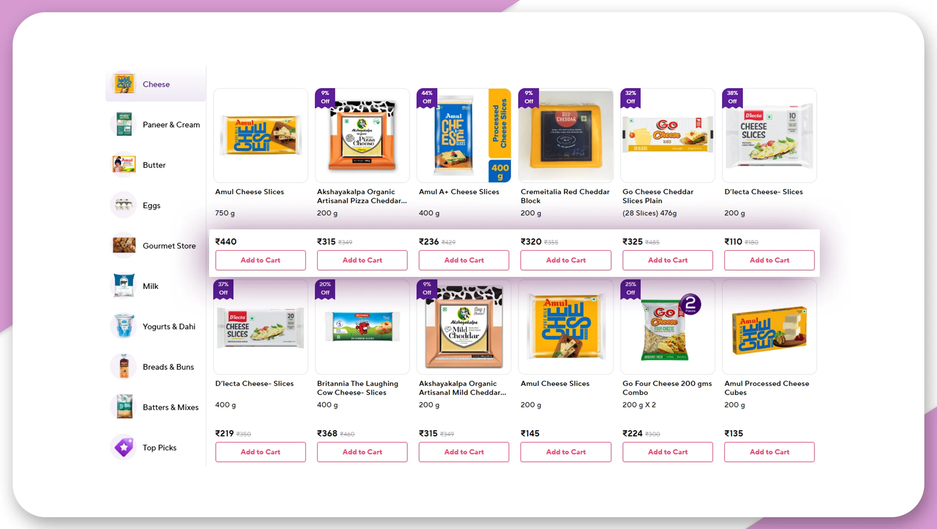Open the Paneer & Cream category icon
This screenshot has height=529, width=937.
124,124
